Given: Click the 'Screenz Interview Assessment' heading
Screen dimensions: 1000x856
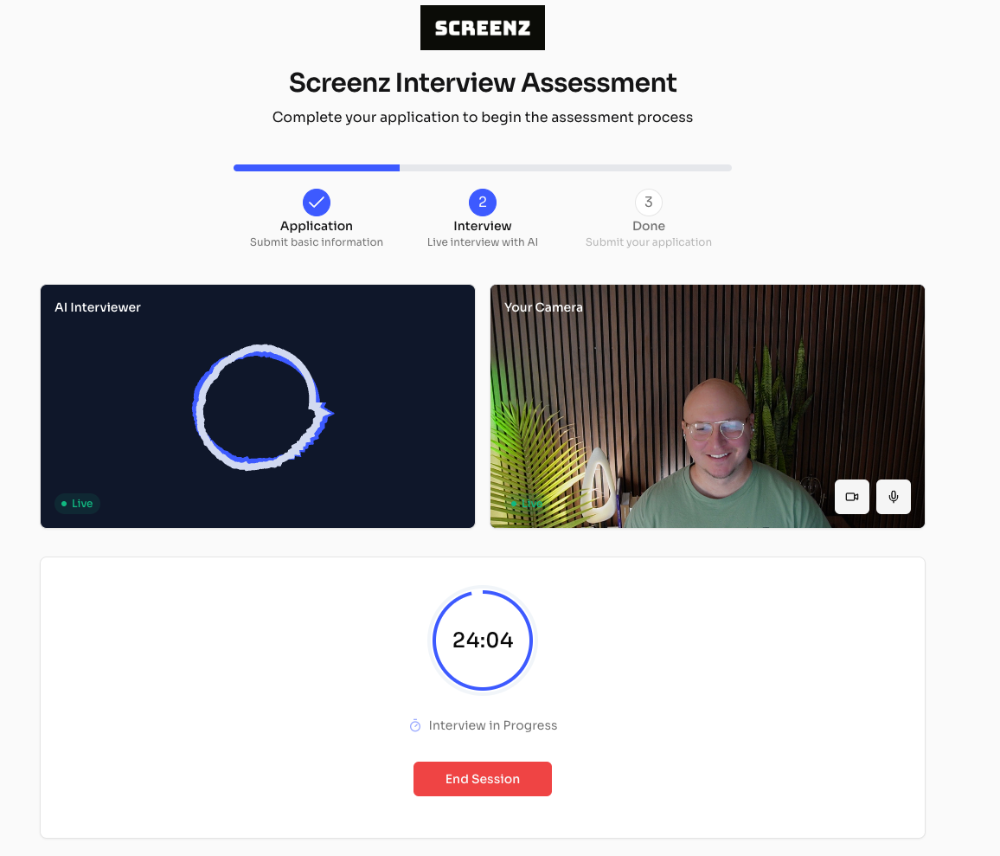Looking at the screenshot, I should [x=482, y=83].
